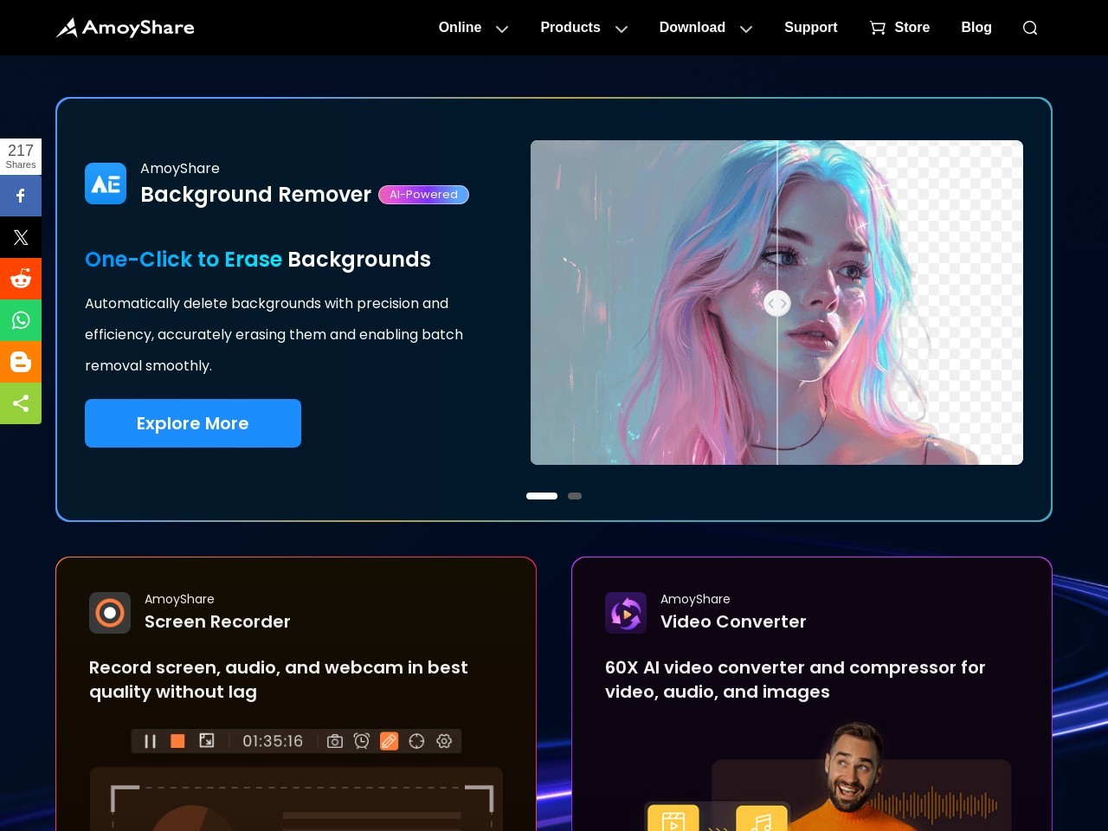Viewport: 1108px width, 831px height.
Task: Expand the Download menu chevron
Action: tap(746, 29)
